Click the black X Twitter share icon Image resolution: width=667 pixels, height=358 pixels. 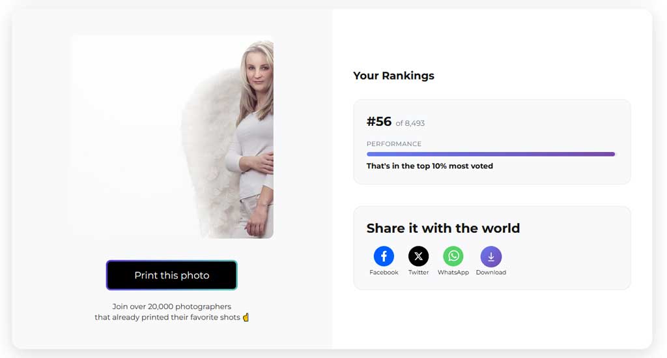[419, 256]
